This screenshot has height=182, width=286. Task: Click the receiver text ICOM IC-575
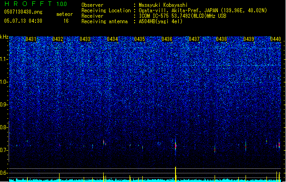[154, 16]
